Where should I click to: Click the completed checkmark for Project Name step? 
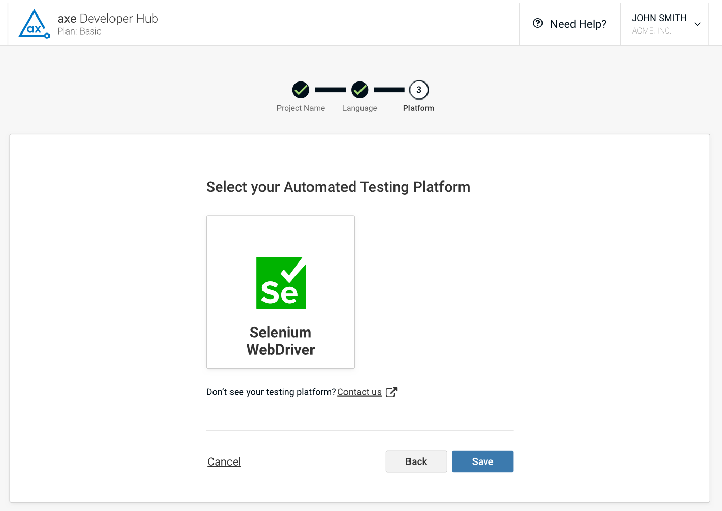(301, 89)
